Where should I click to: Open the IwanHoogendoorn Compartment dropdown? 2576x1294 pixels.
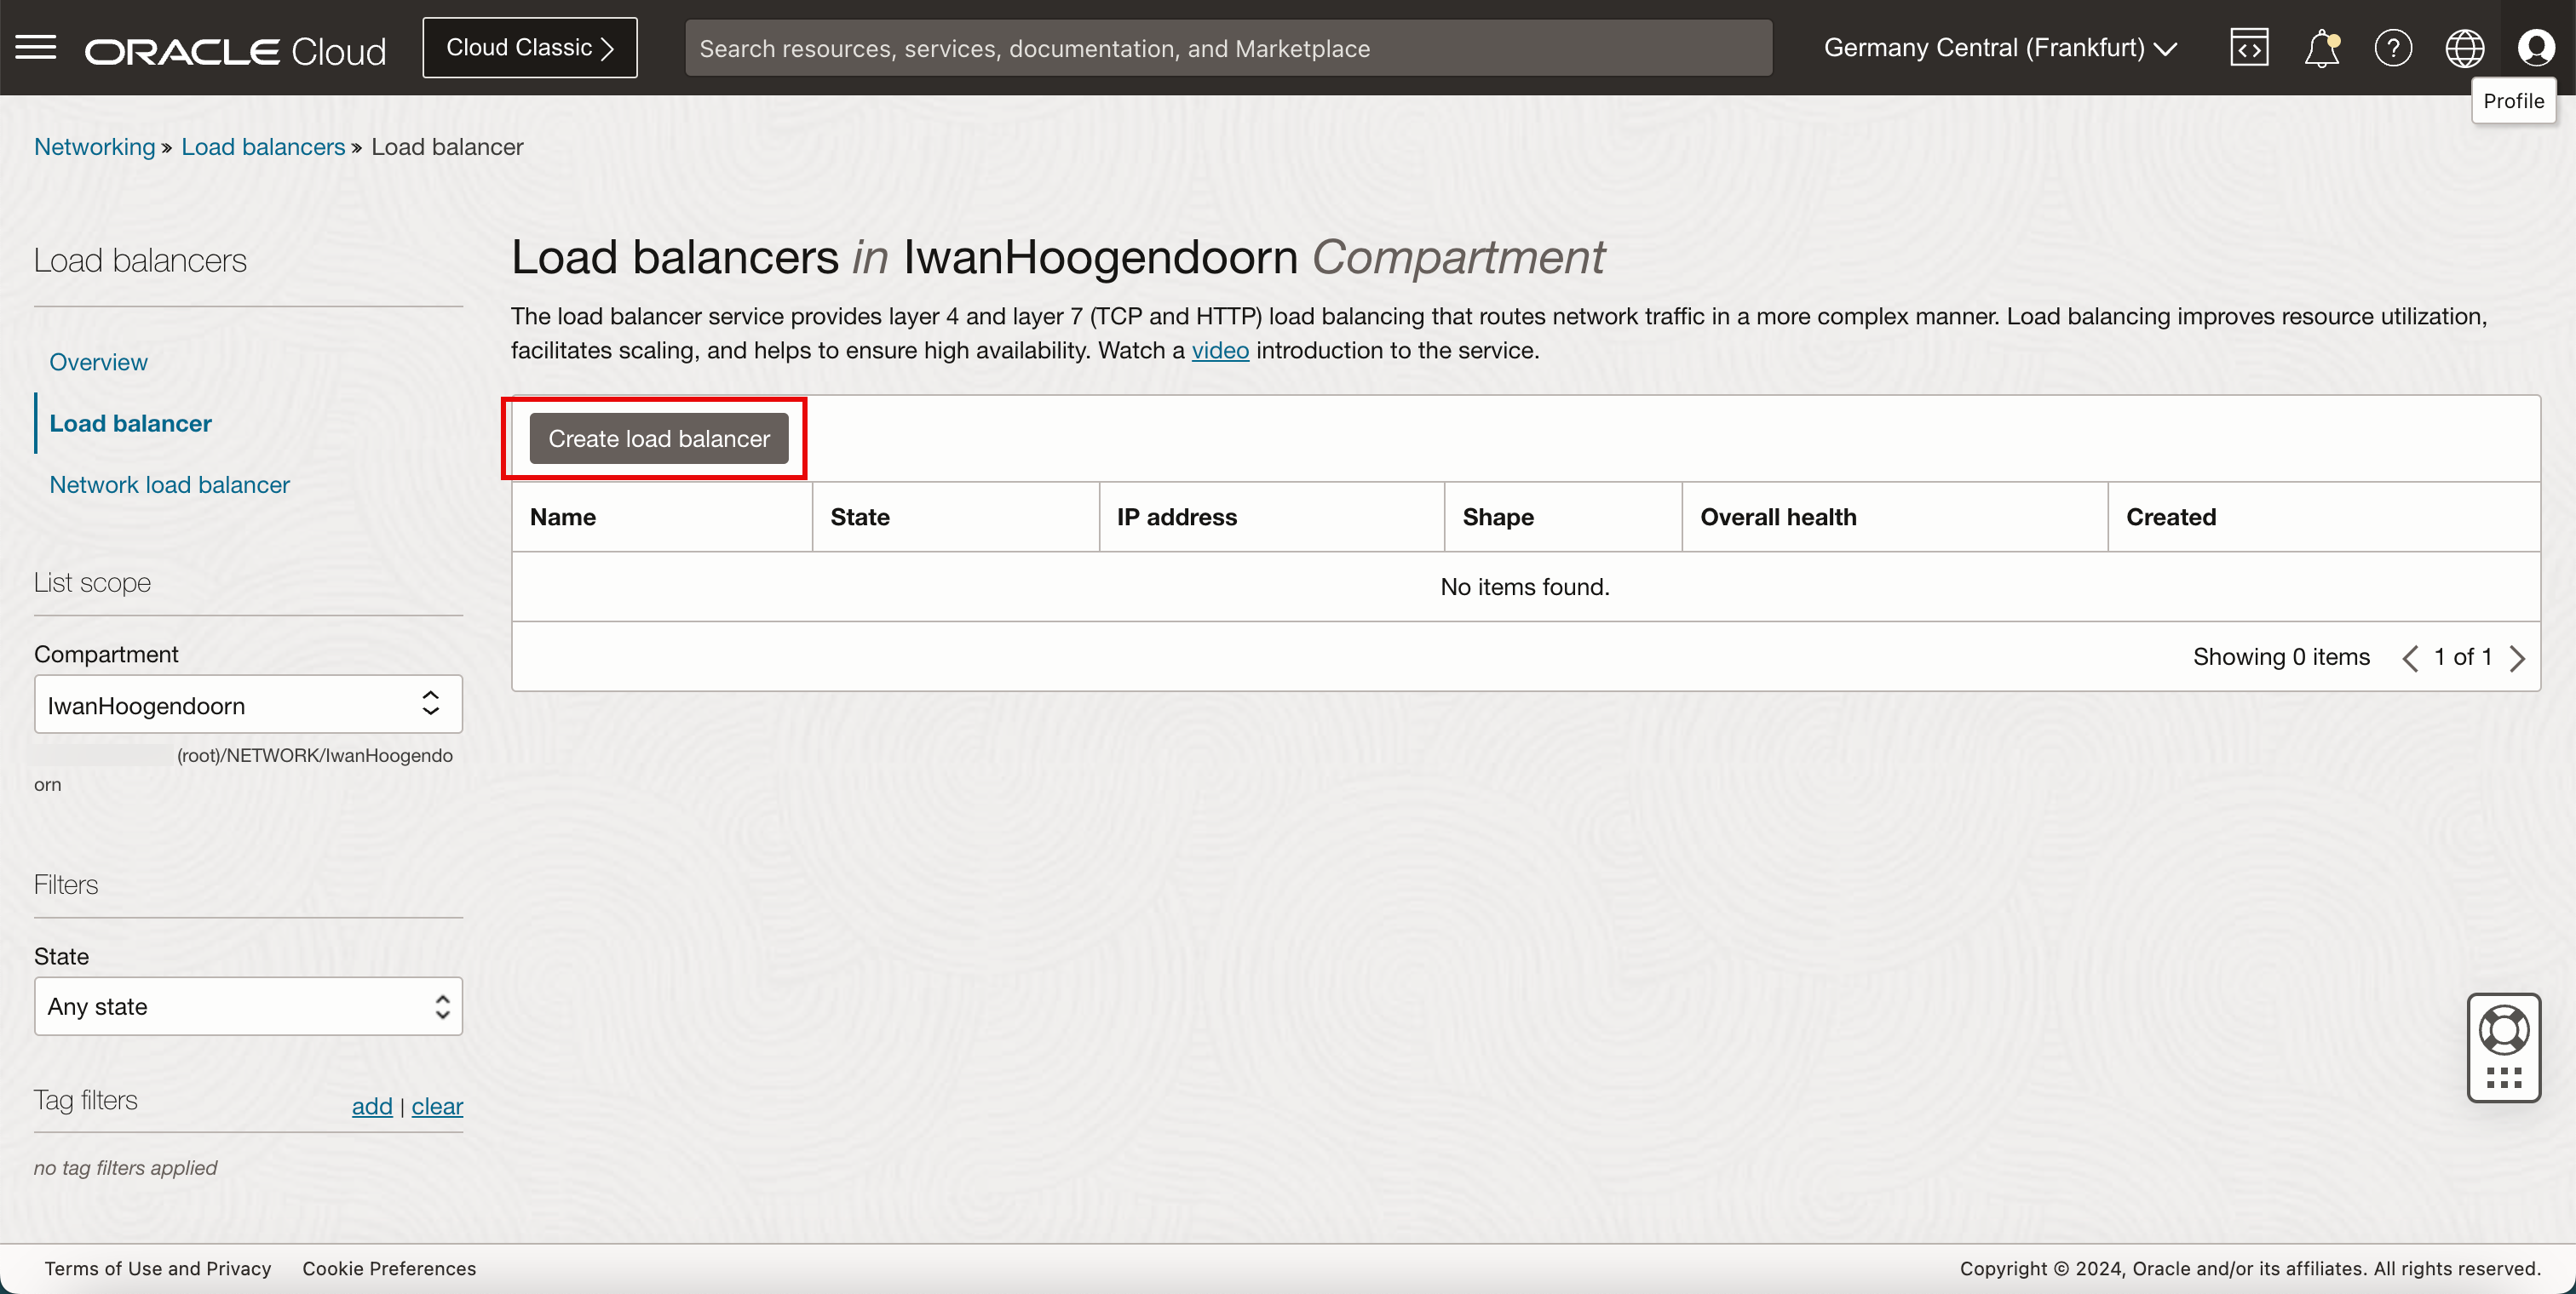click(248, 704)
